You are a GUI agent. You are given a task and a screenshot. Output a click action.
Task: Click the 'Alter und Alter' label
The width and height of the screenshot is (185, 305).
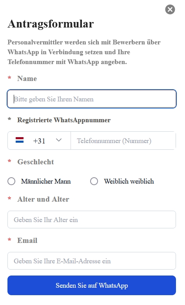pyautogui.click(x=43, y=199)
